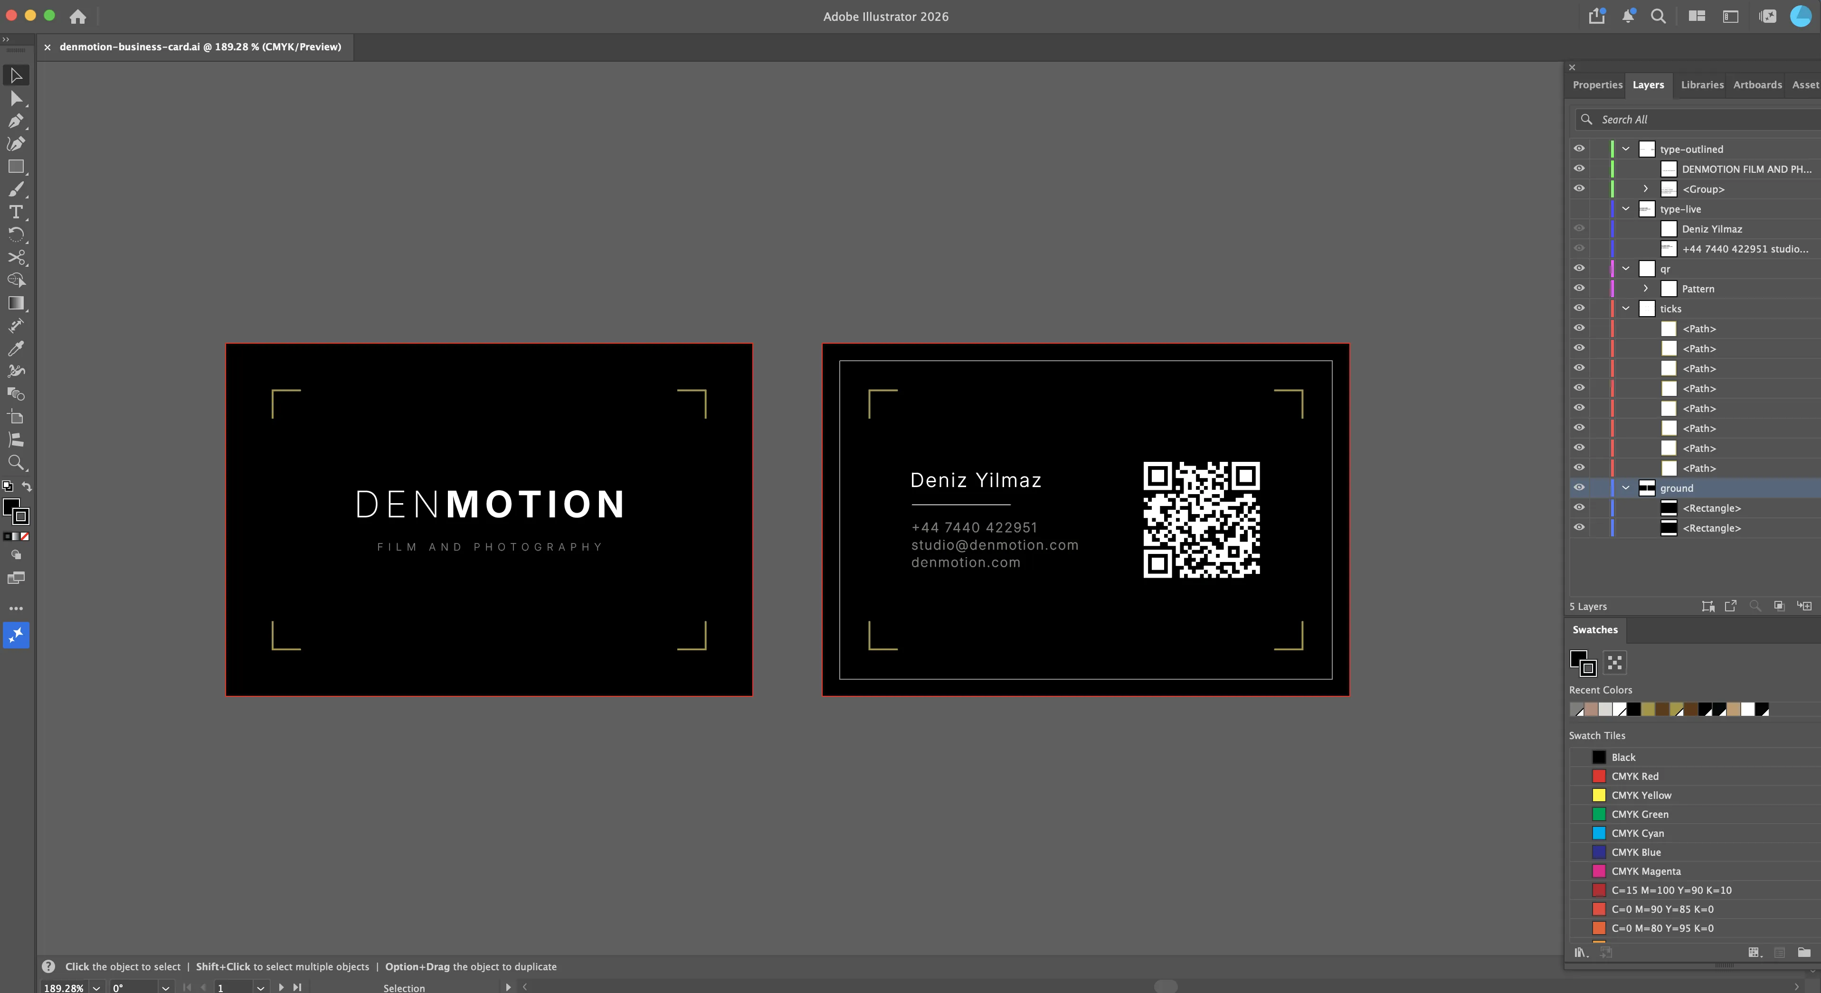The image size is (1821, 993).
Task: Switch to the Libraries tab
Action: point(1701,85)
